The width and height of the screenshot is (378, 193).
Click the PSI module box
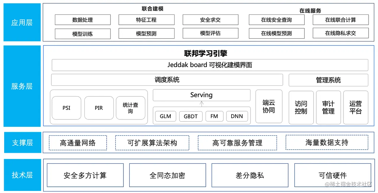[x=66, y=108]
